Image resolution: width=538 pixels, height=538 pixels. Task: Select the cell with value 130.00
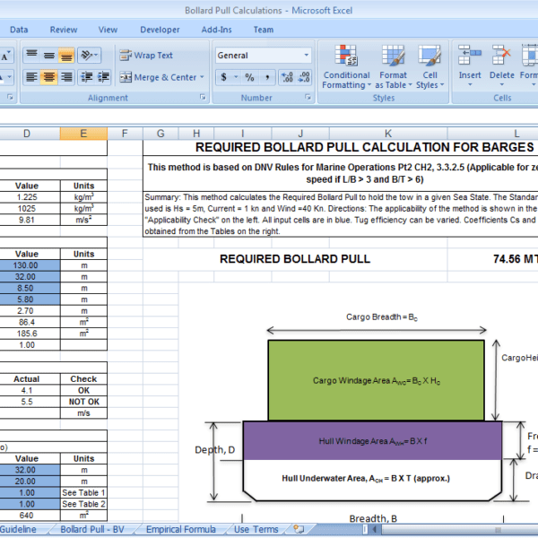point(30,265)
